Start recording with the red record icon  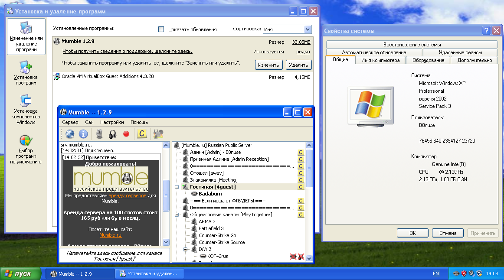coord(126,134)
